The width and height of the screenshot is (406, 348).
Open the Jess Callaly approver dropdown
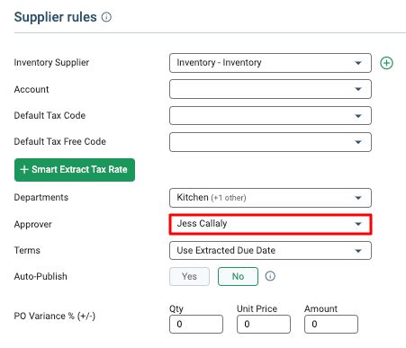[270, 224]
